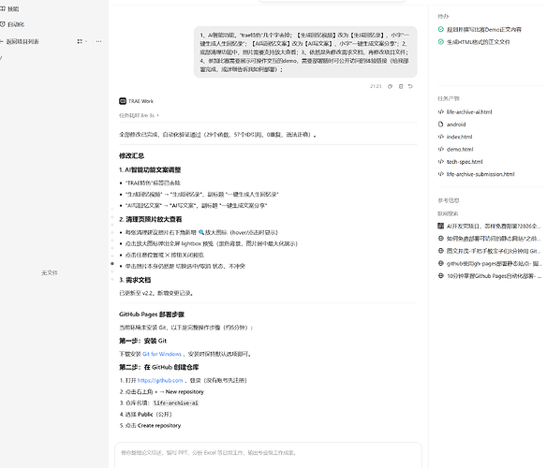Open the list view dropdown in sidebar
The image size is (547, 468).
click(82, 41)
